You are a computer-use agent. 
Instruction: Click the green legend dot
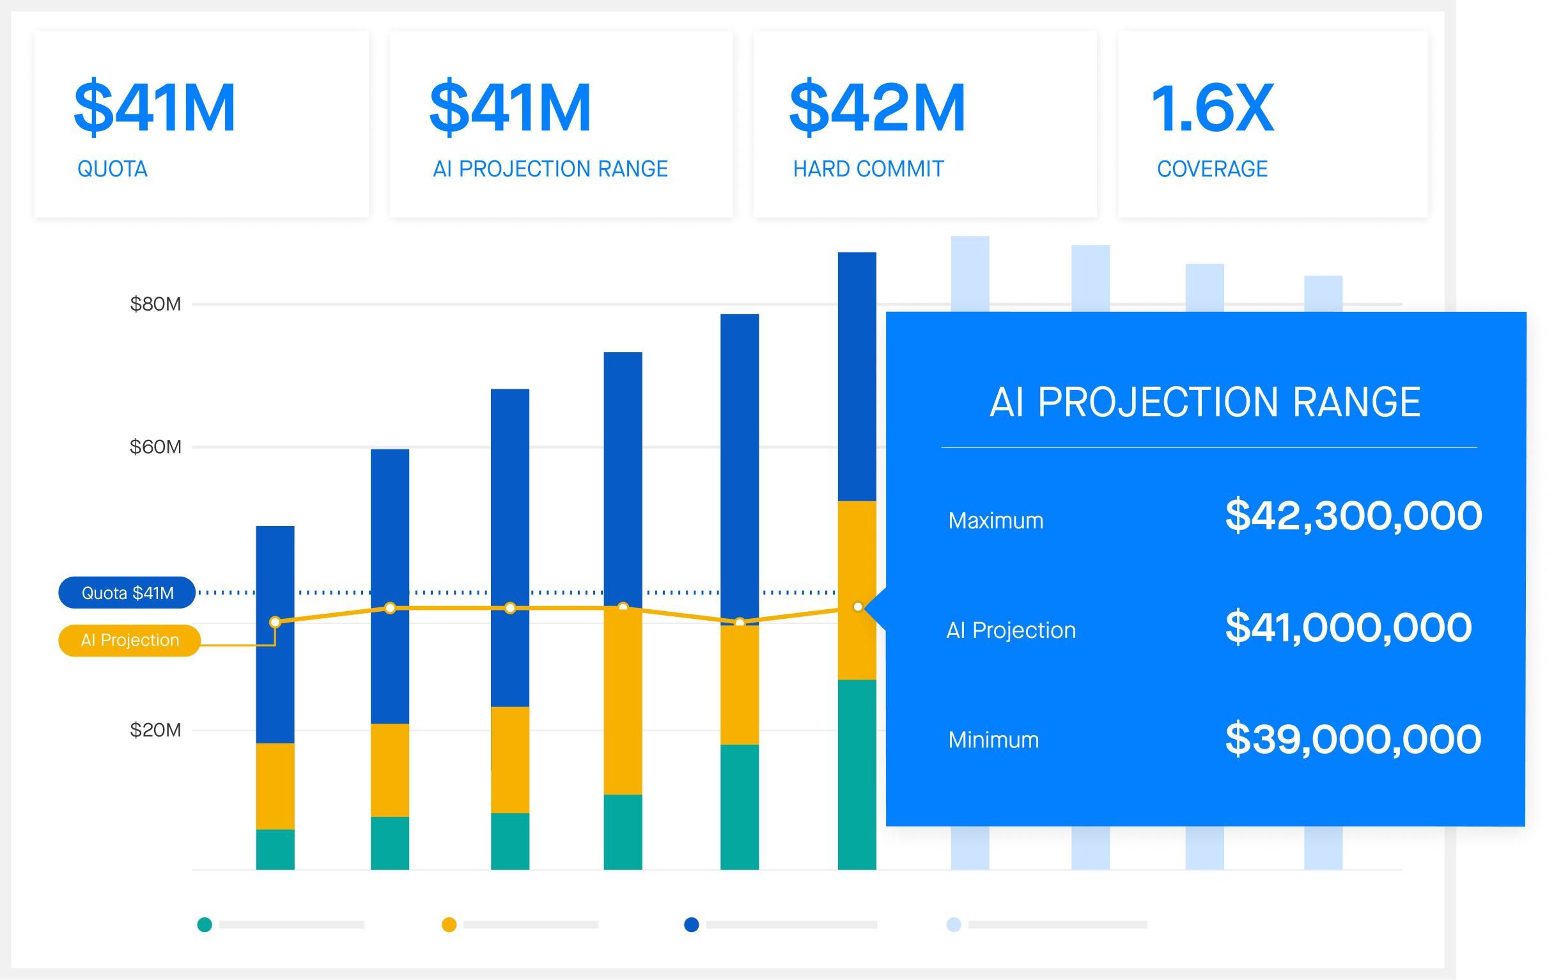tap(205, 924)
